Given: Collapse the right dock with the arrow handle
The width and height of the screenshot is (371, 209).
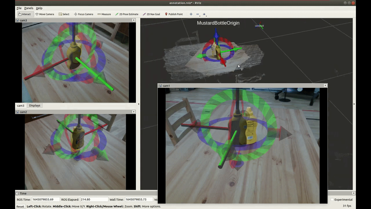Looking at the screenshot, I should point(354,104).
